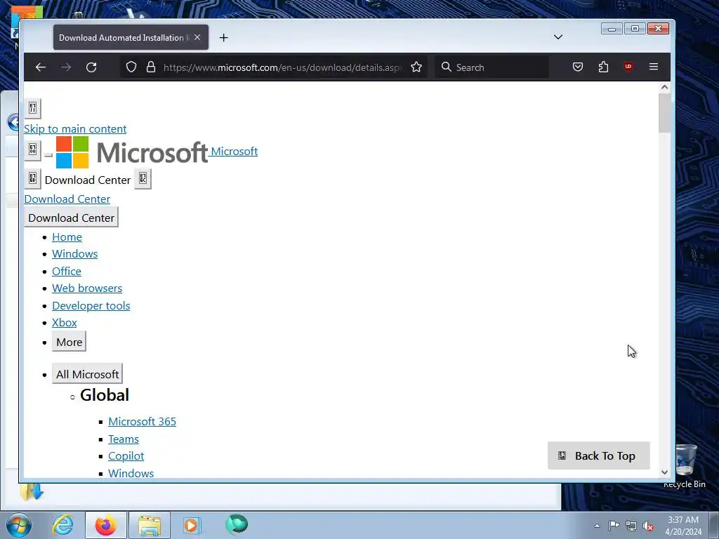
Task: Open the Home navigation link
Action: click(x=67, y=237)
